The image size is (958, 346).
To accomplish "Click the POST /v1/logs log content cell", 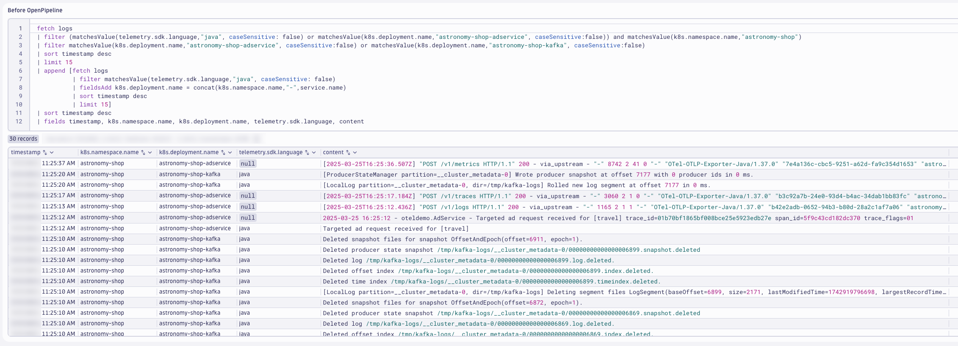I will [x=634, y=207].
